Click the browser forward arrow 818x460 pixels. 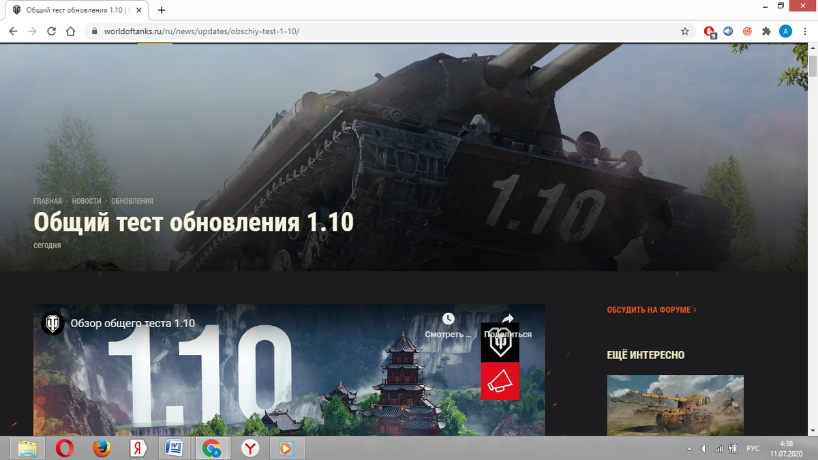[x=32, y=31]
